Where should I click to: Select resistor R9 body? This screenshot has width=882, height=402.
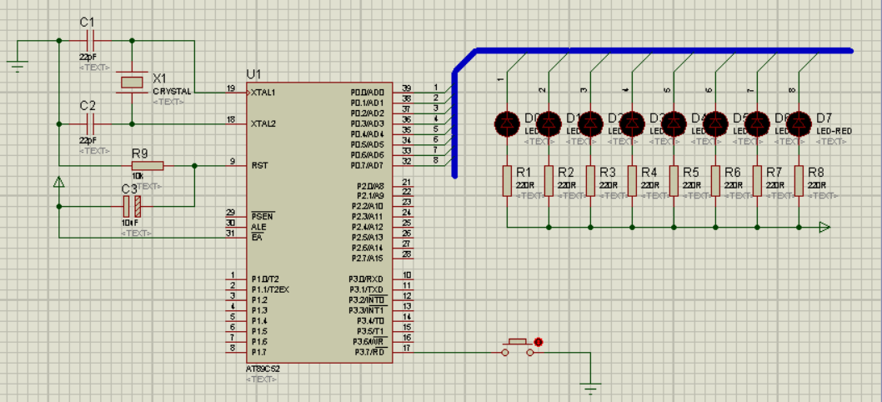tap(148, 165)
